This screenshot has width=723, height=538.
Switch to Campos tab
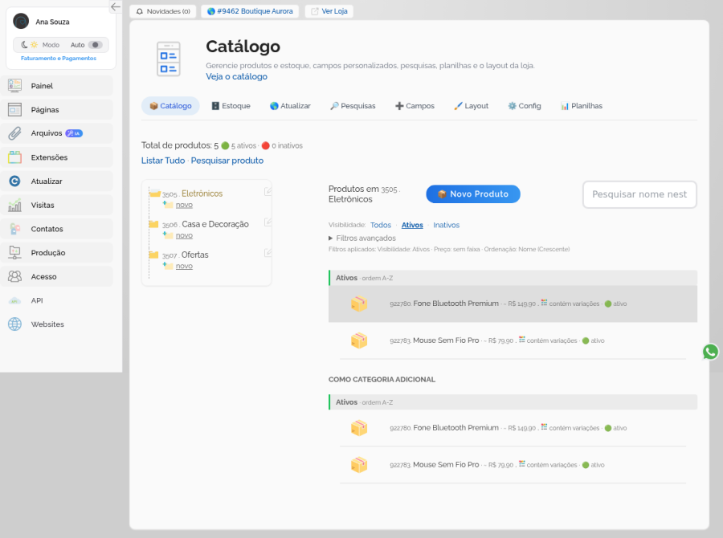coord(415,106)
